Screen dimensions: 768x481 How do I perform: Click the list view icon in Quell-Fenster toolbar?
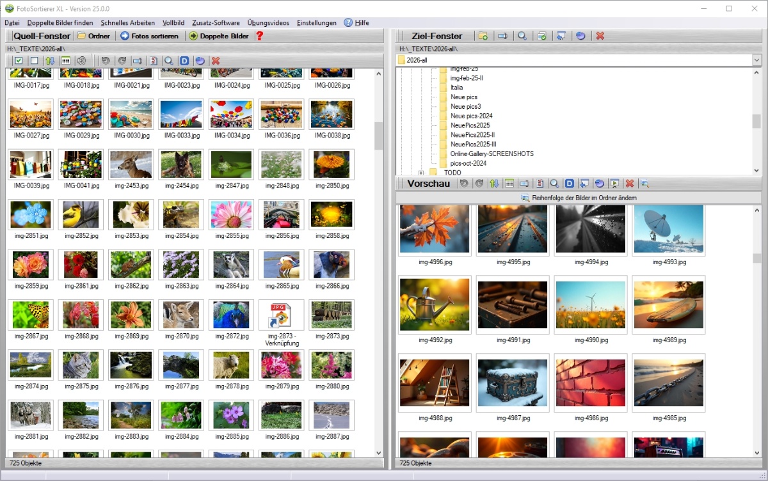click(x=66, y=61)
